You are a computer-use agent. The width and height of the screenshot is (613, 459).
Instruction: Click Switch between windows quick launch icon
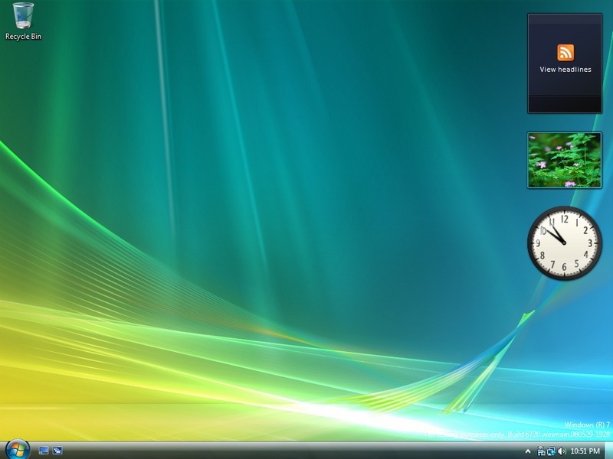(x=57, y=451)
